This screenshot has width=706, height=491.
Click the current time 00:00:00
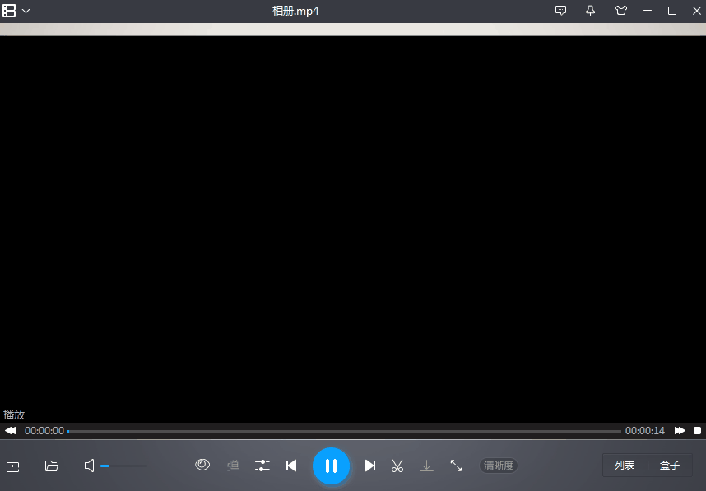click(44, 431)
